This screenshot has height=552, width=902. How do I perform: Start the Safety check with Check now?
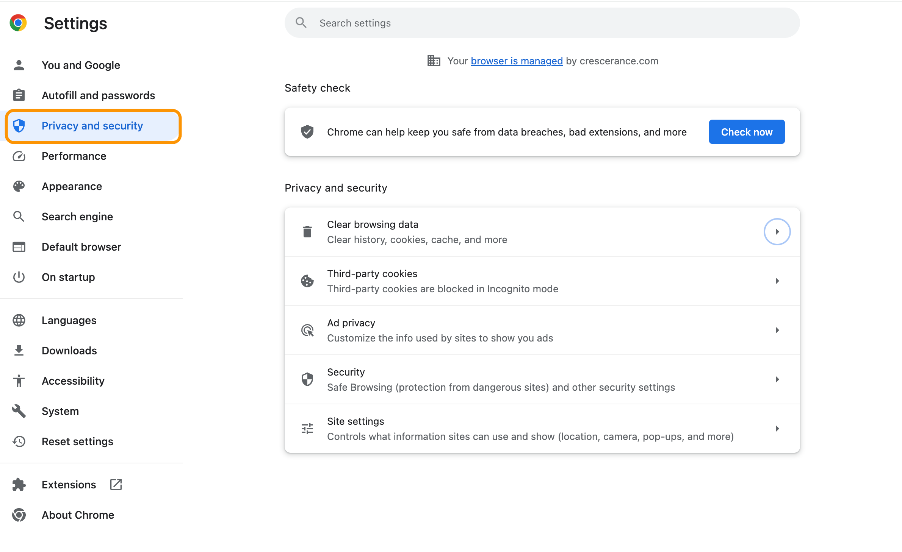click(747, 132)
